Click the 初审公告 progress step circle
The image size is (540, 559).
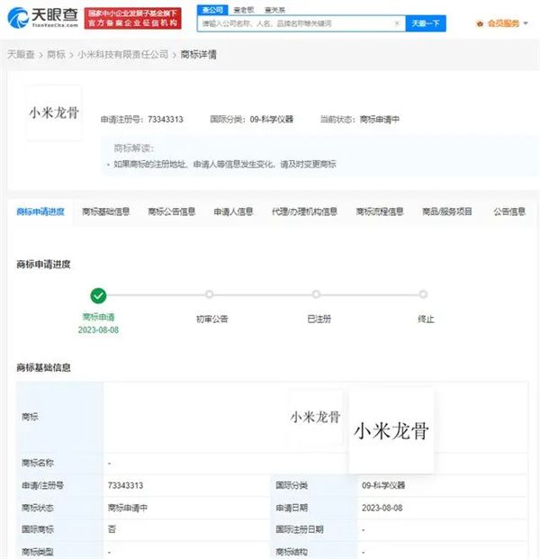(x=209, y=294)
